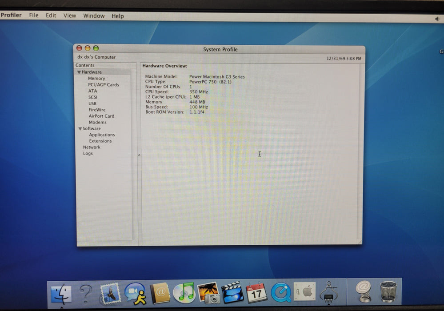
Task: Select Applications under Software
Action: (102, 135)
